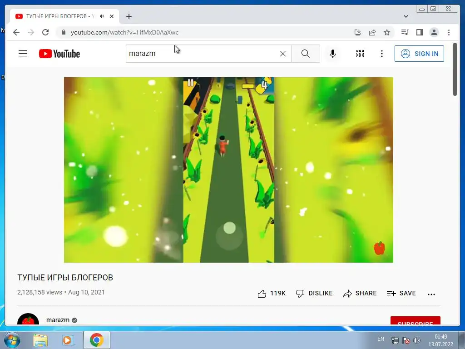
Task: Like the video with thumbs-up
Action: tap(272, 293)
